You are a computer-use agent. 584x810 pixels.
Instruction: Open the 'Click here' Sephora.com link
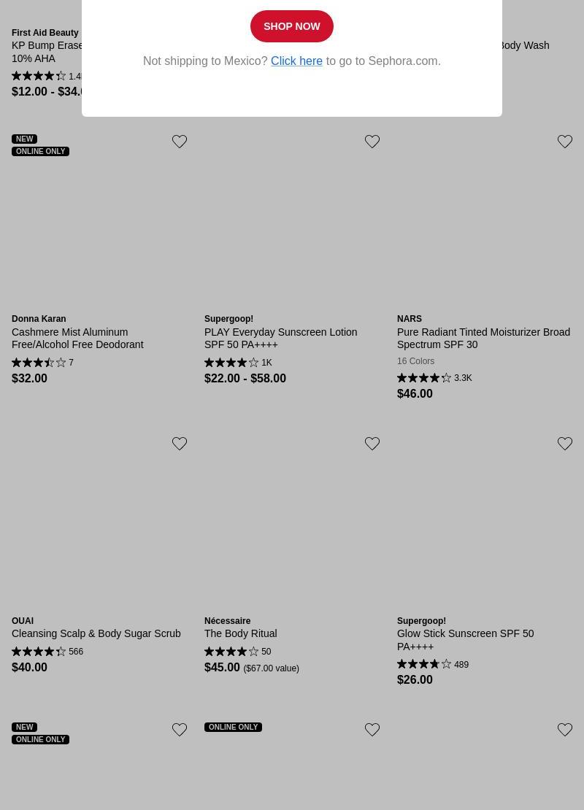click(296, 61)
